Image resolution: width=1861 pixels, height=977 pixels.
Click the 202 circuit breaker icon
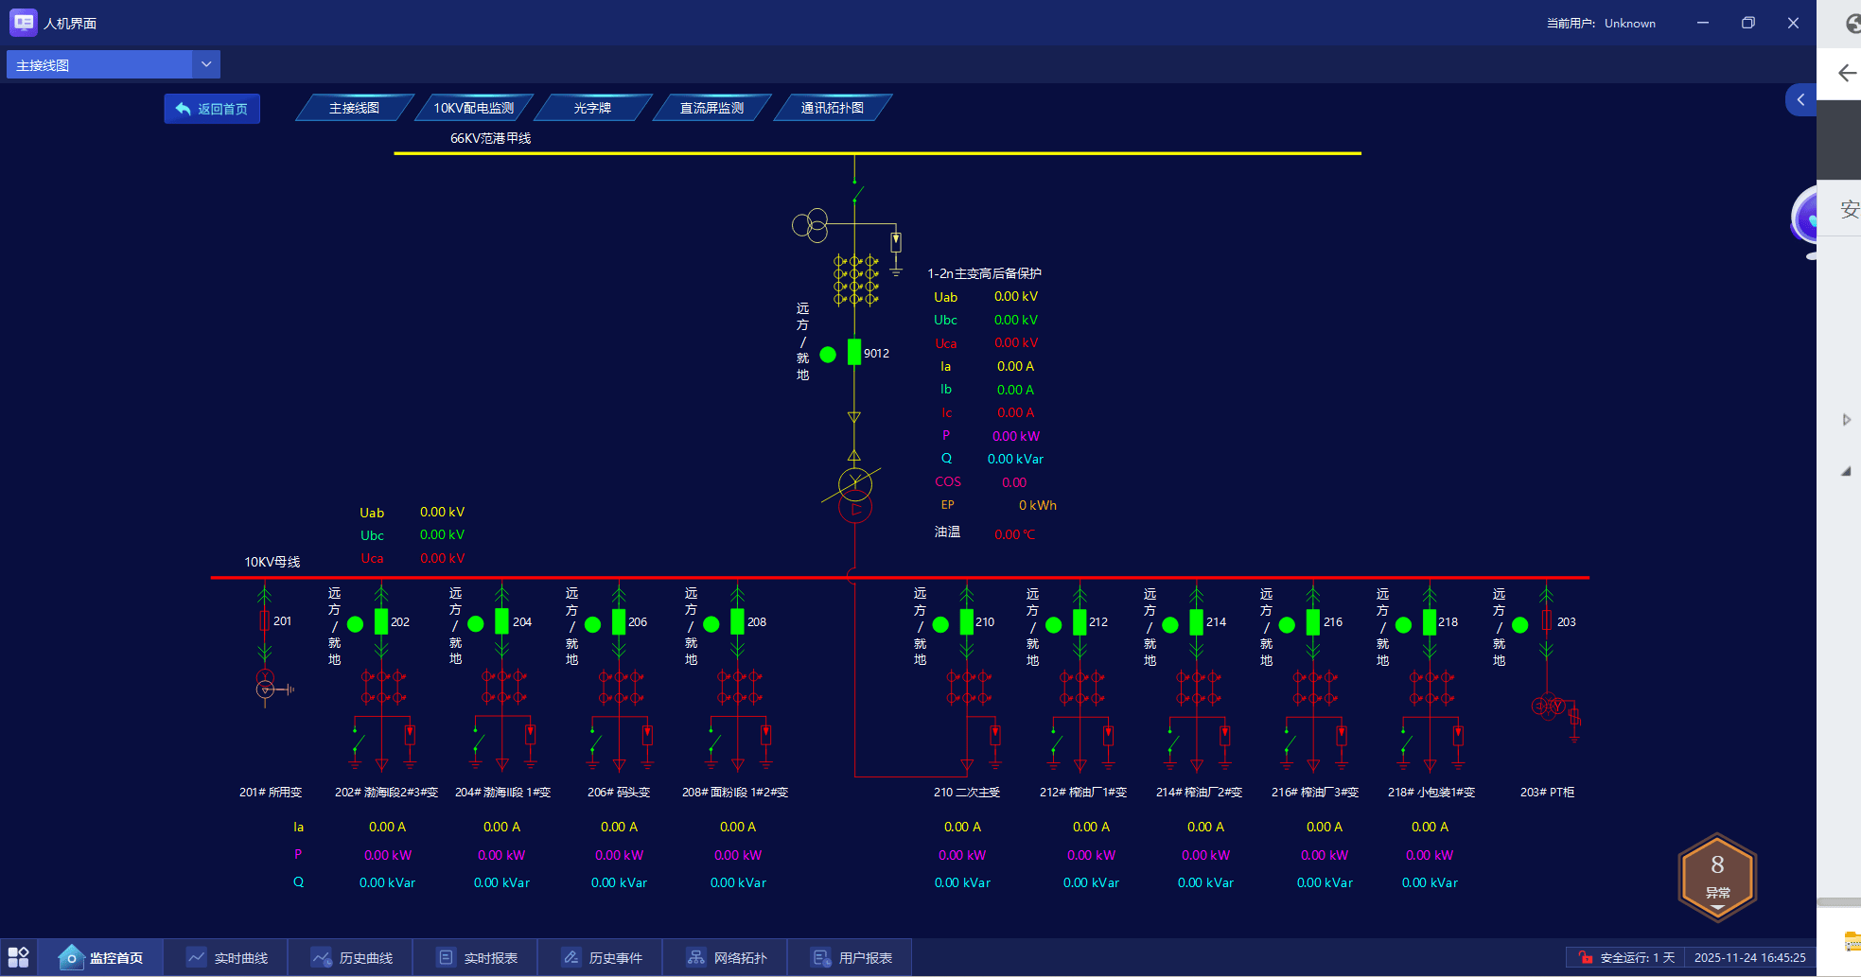tap(381, 622)
